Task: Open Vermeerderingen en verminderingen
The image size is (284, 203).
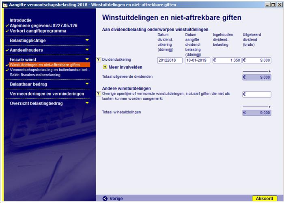Action: tap(47, 94)
